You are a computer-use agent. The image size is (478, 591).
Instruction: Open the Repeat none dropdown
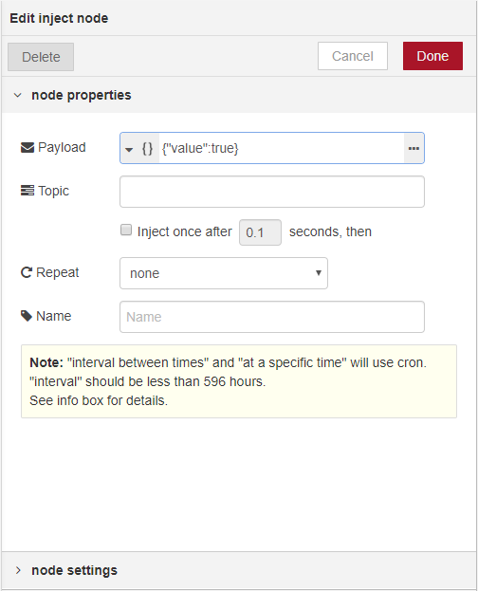[224, 273]
